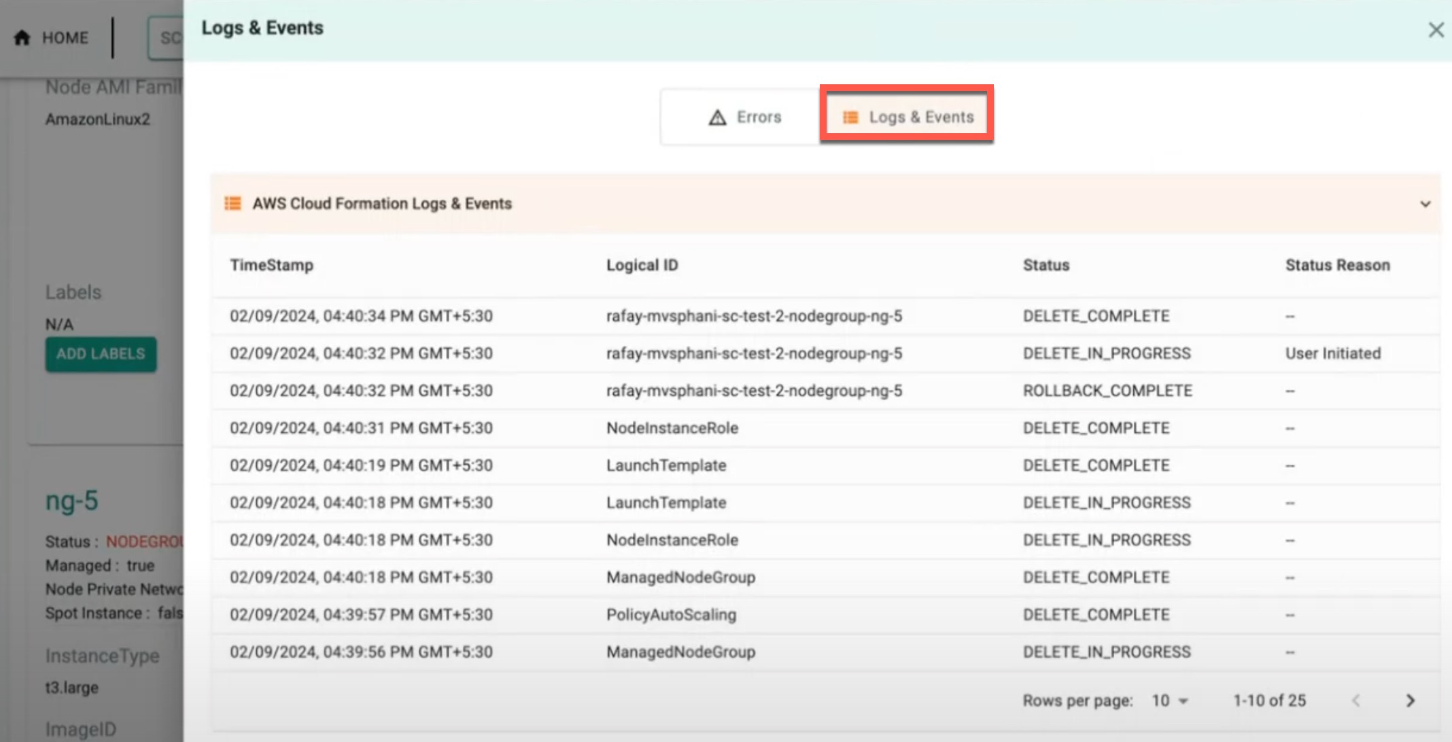
Task: Click LaunchTemplate DELETE_IN_PROGRESS row logical ID
Action: pyautogui.click(x=666, y=503)
